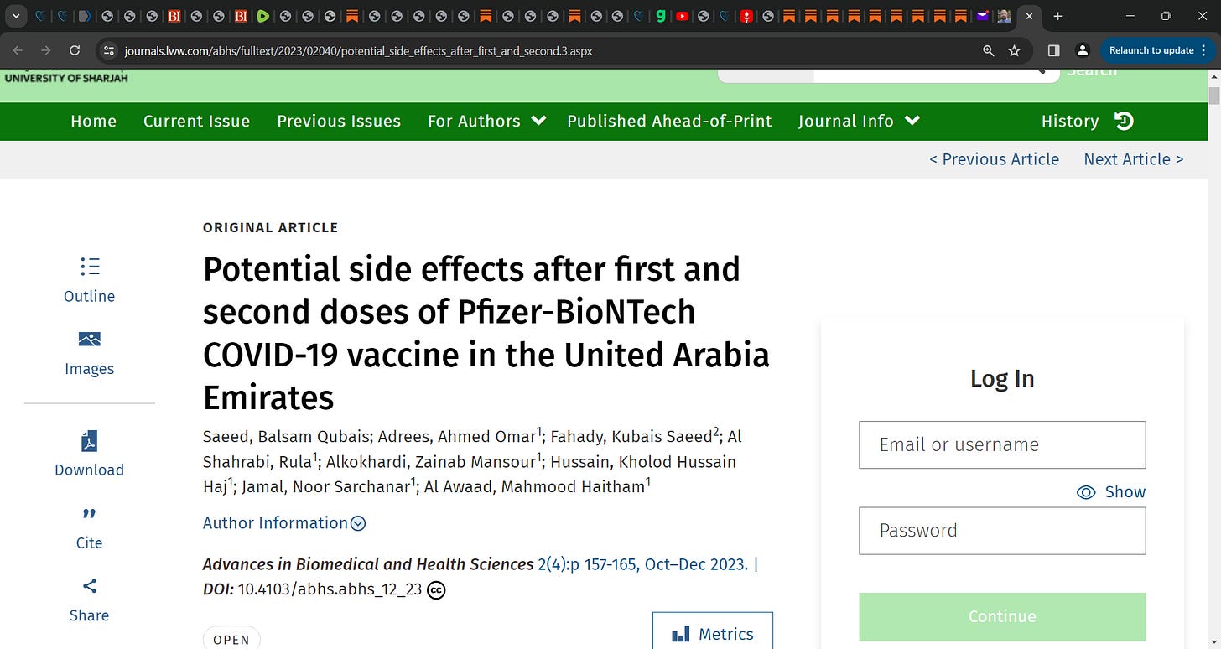
Task: Open the article Outline icon
Action: point(90,267)
